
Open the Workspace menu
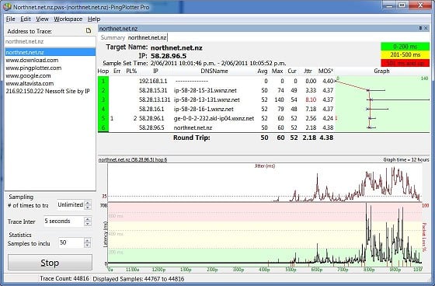[x=68, y=19]
